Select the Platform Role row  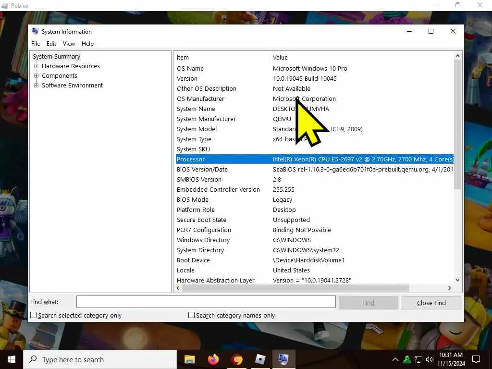click(315, 209)
